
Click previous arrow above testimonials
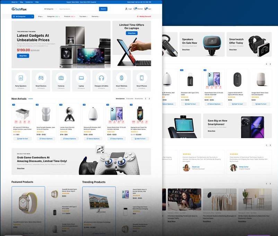pos(267,145)
